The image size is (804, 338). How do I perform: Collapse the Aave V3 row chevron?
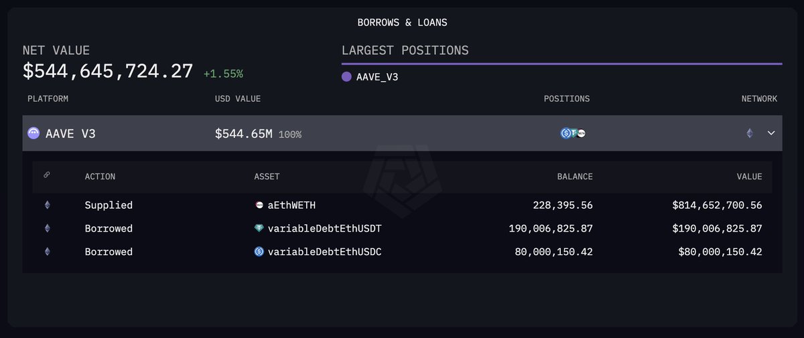pos(771,133)
